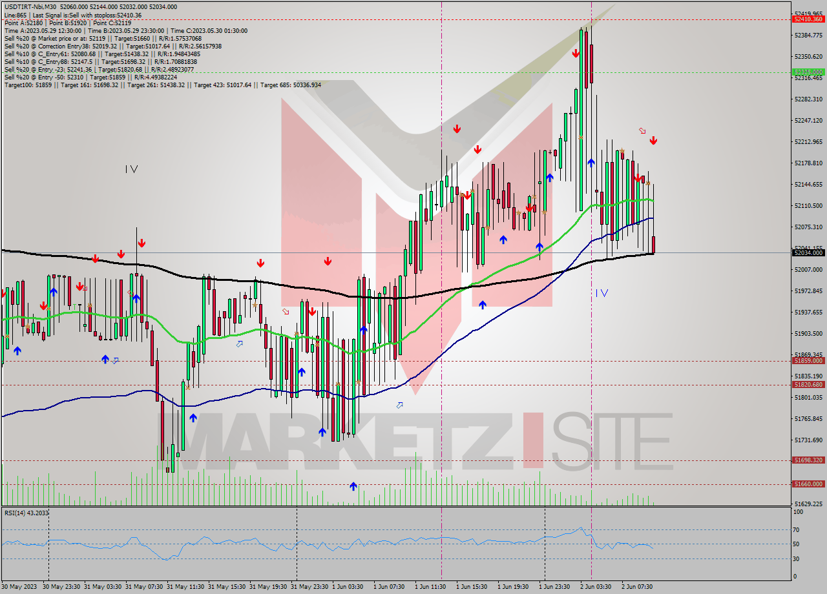The image size is (827, 594).
Task: Click the '31 May 03:30' time label
Action: [x=103, y=586]
